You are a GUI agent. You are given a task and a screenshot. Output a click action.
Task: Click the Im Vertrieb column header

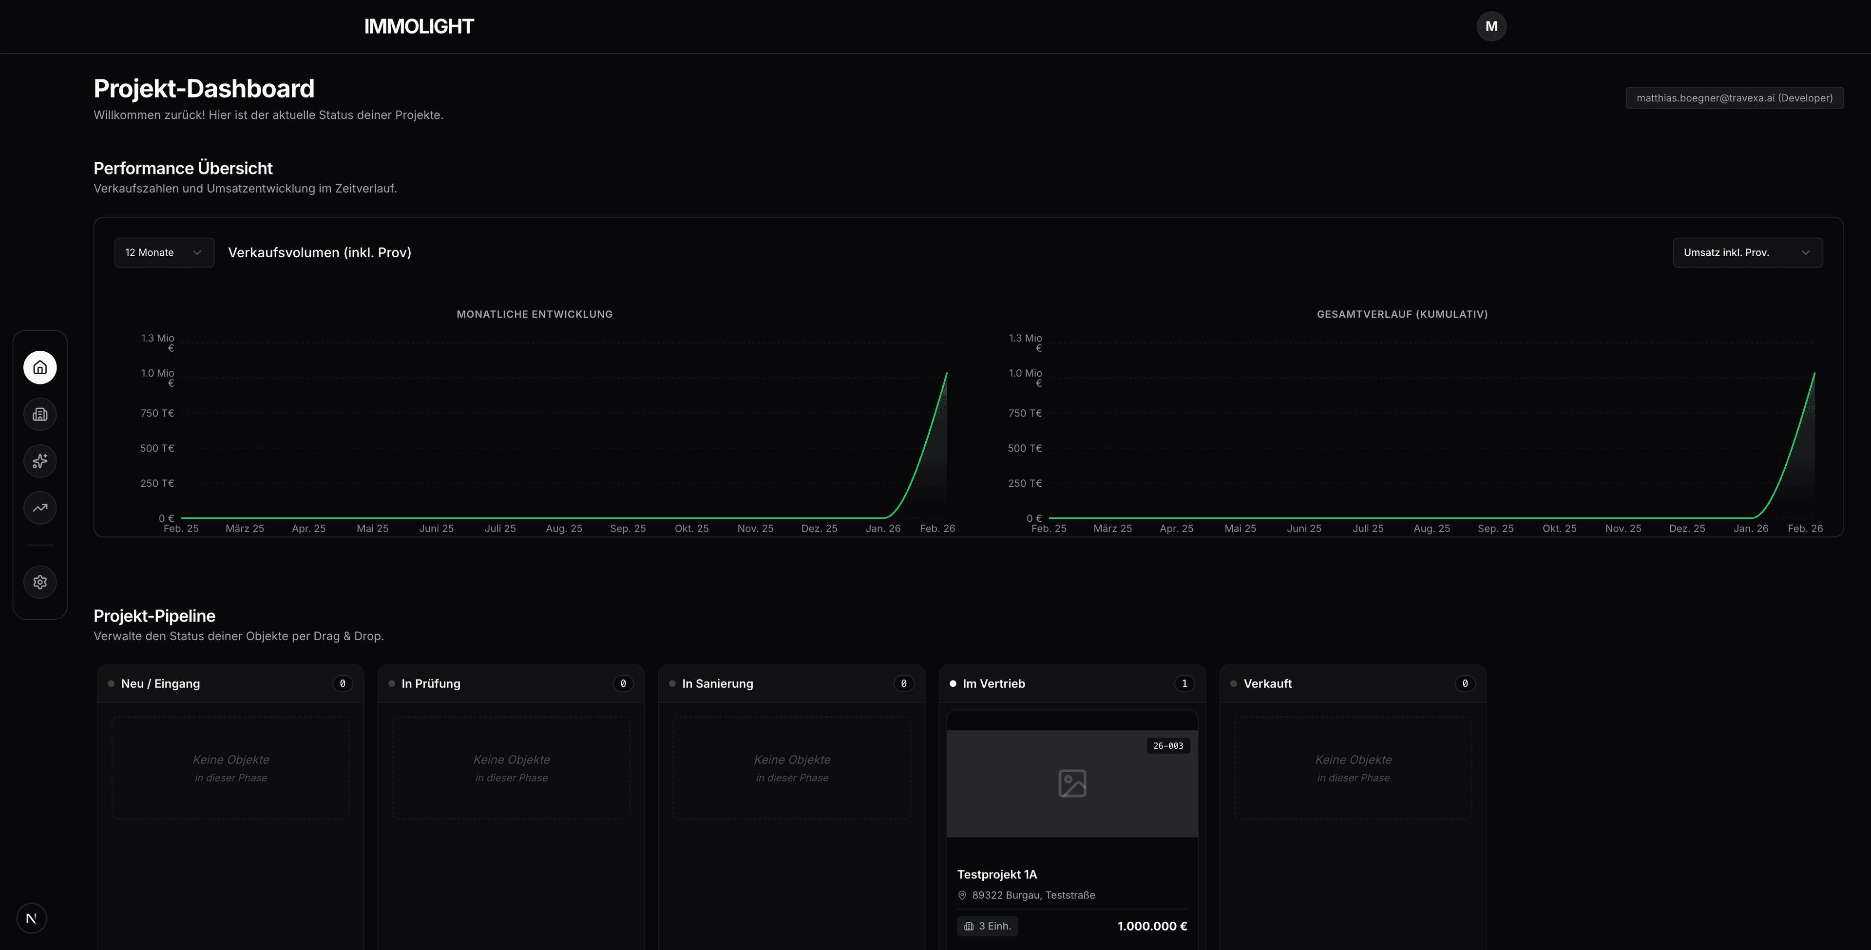[993, 684]
